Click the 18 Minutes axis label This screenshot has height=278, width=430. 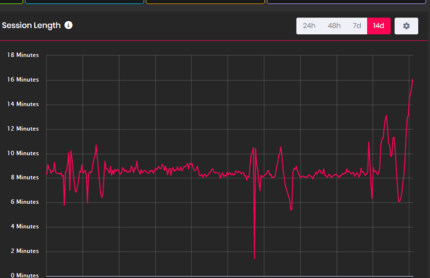coord(23,55)
